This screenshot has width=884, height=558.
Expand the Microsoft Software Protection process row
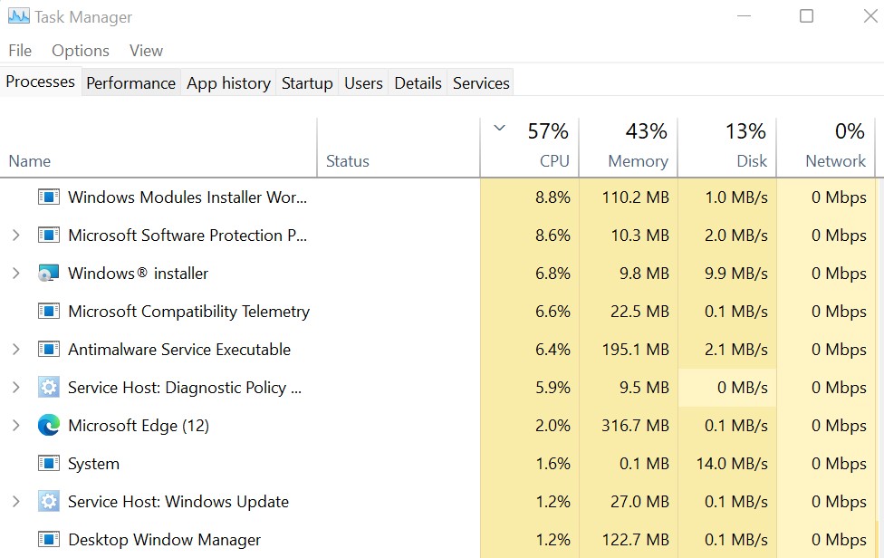[x=15, y=236]
